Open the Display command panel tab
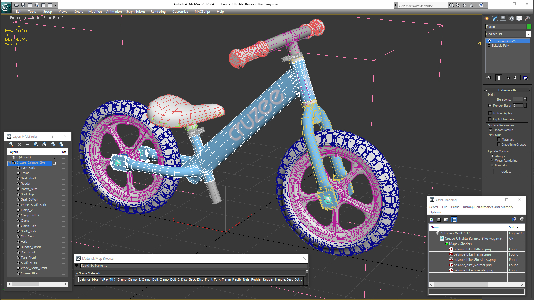The width and height of the screenshot is (534, 300). [x=519, y=19]
